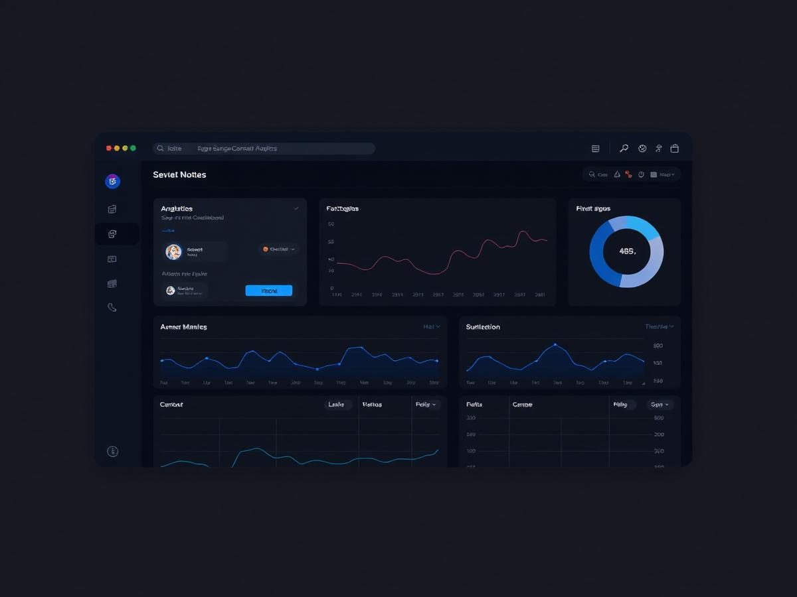Image resolution: width=797 pixels, height=597 pixels.
Task: Open the document icon below the sidebar logo
Action: tap(112, 209)
